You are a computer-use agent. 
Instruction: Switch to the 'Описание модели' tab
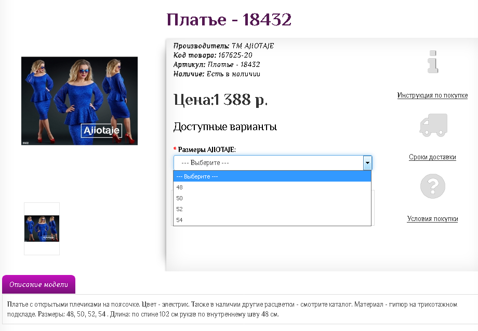point(38,284)
